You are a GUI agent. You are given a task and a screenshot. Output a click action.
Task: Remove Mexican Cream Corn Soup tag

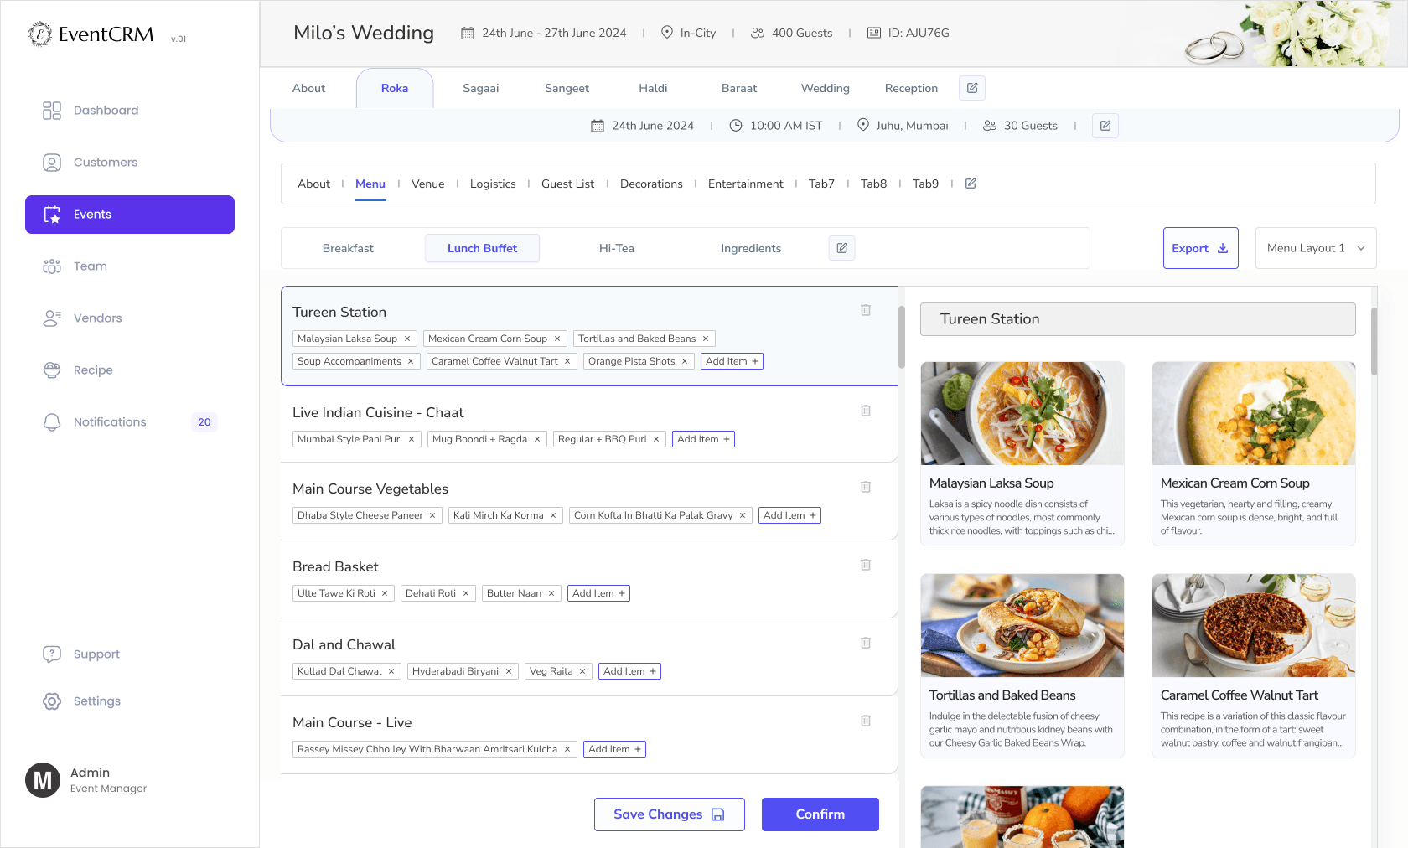[557, 339]
